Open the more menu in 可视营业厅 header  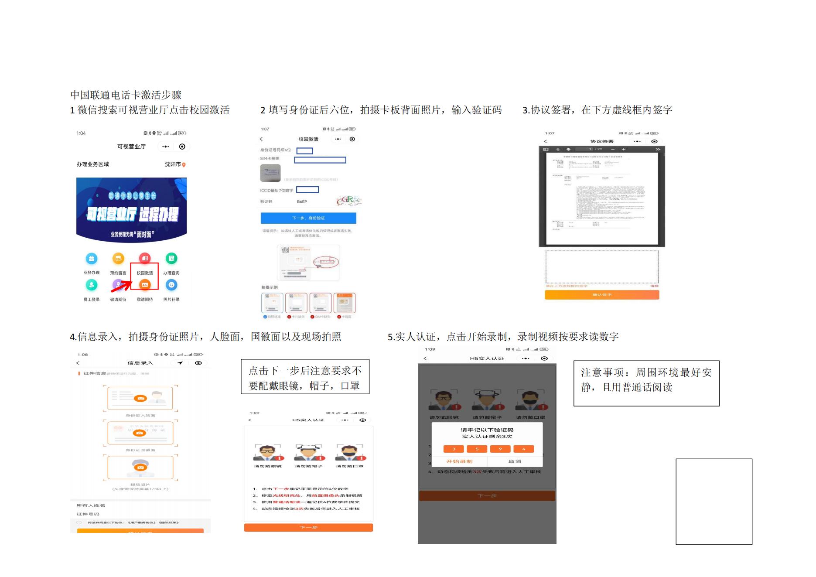pyautogui.click(x=165, y=147)
